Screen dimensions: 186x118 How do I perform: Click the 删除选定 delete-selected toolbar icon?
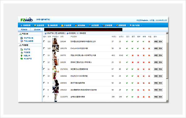(x=78, y=33)
